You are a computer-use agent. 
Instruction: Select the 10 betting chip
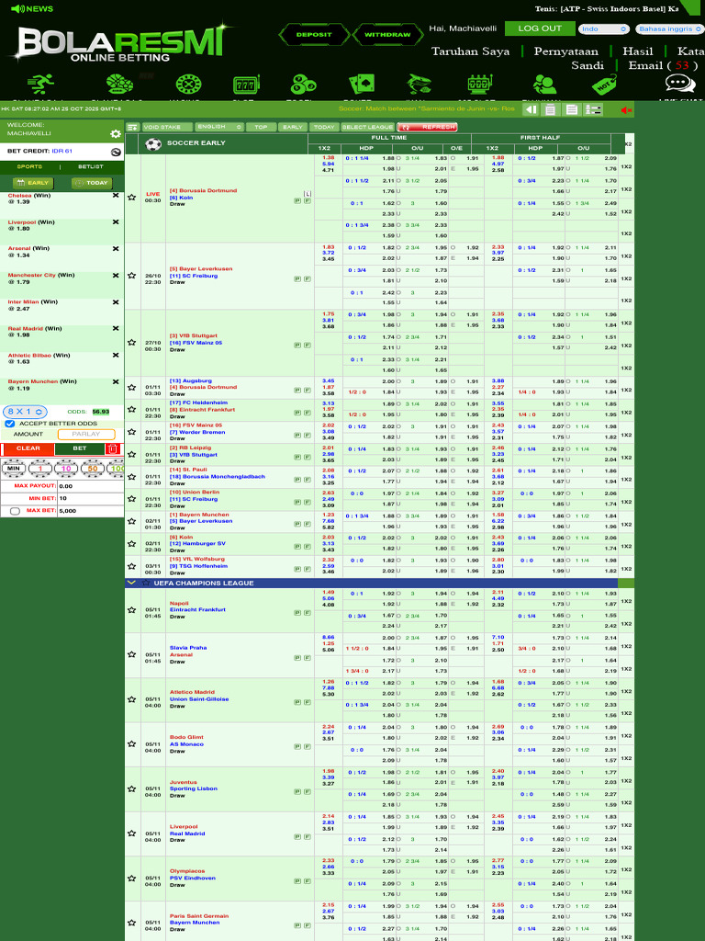point(66,469)
